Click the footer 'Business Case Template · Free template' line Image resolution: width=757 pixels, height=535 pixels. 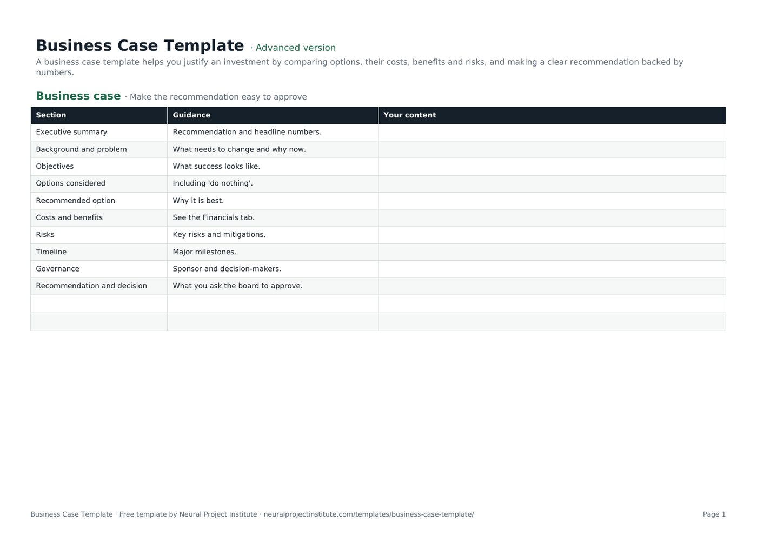point(252,514)
